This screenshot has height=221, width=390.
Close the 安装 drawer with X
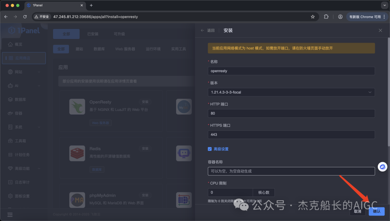[380, 30]
